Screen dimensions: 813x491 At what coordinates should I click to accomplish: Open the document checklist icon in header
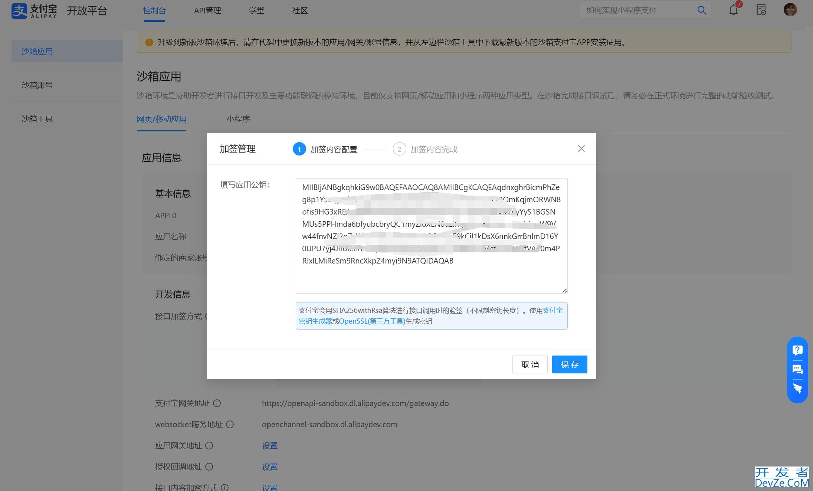coord(761,10)
